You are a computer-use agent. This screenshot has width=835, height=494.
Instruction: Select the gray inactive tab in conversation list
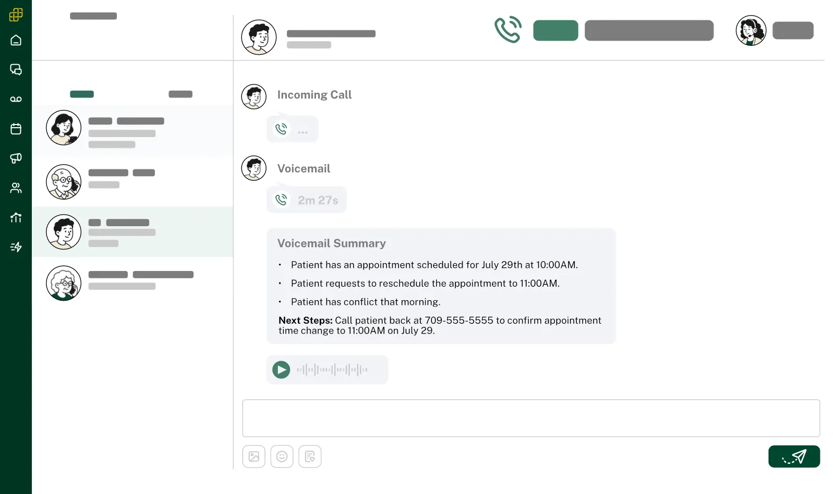click(x=180, y=94)
